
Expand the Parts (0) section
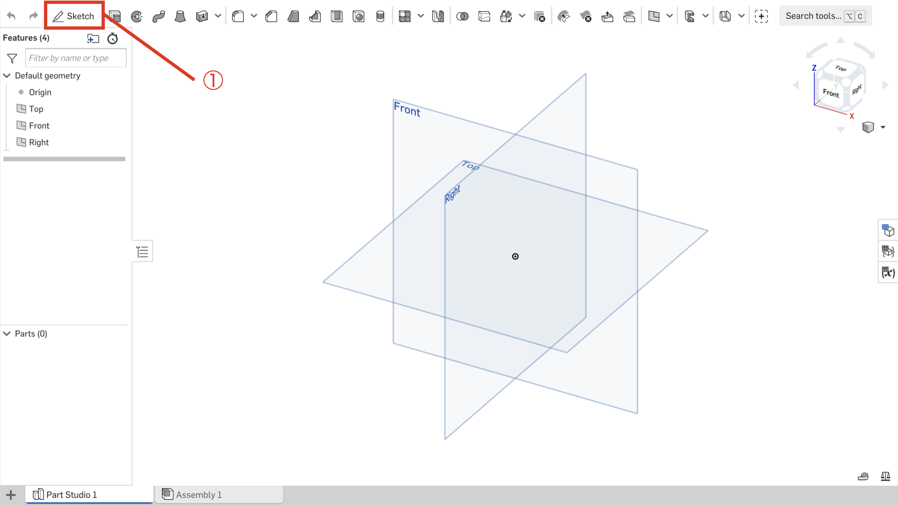point(7,333)
